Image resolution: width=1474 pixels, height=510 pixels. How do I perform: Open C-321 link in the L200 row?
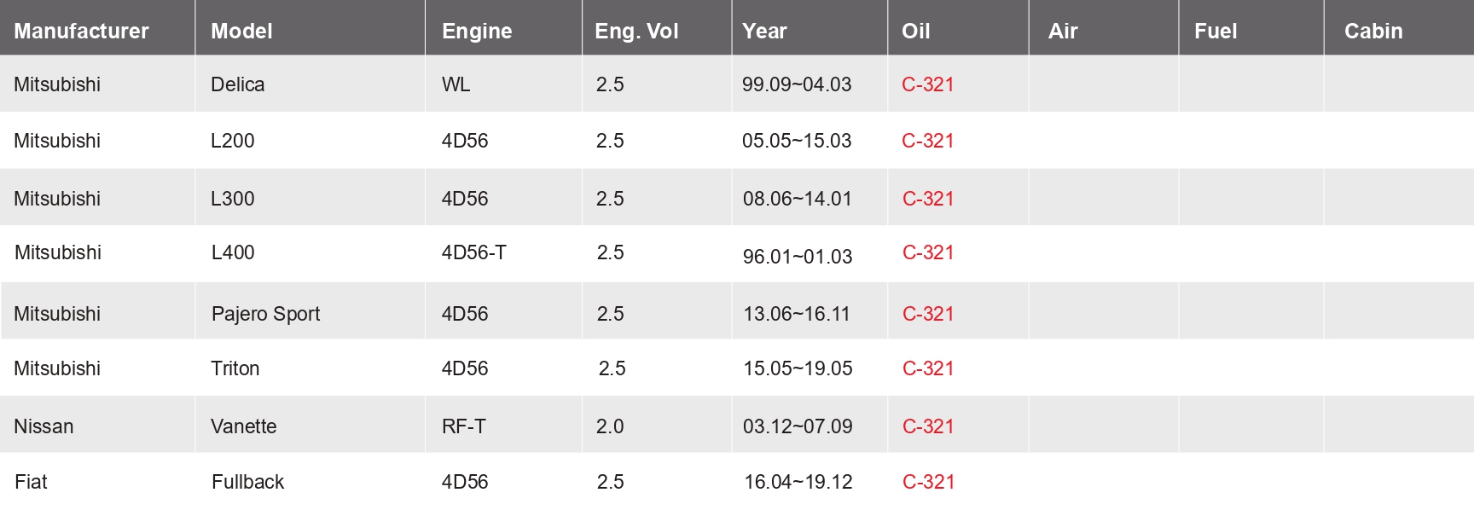pos(928,141)
